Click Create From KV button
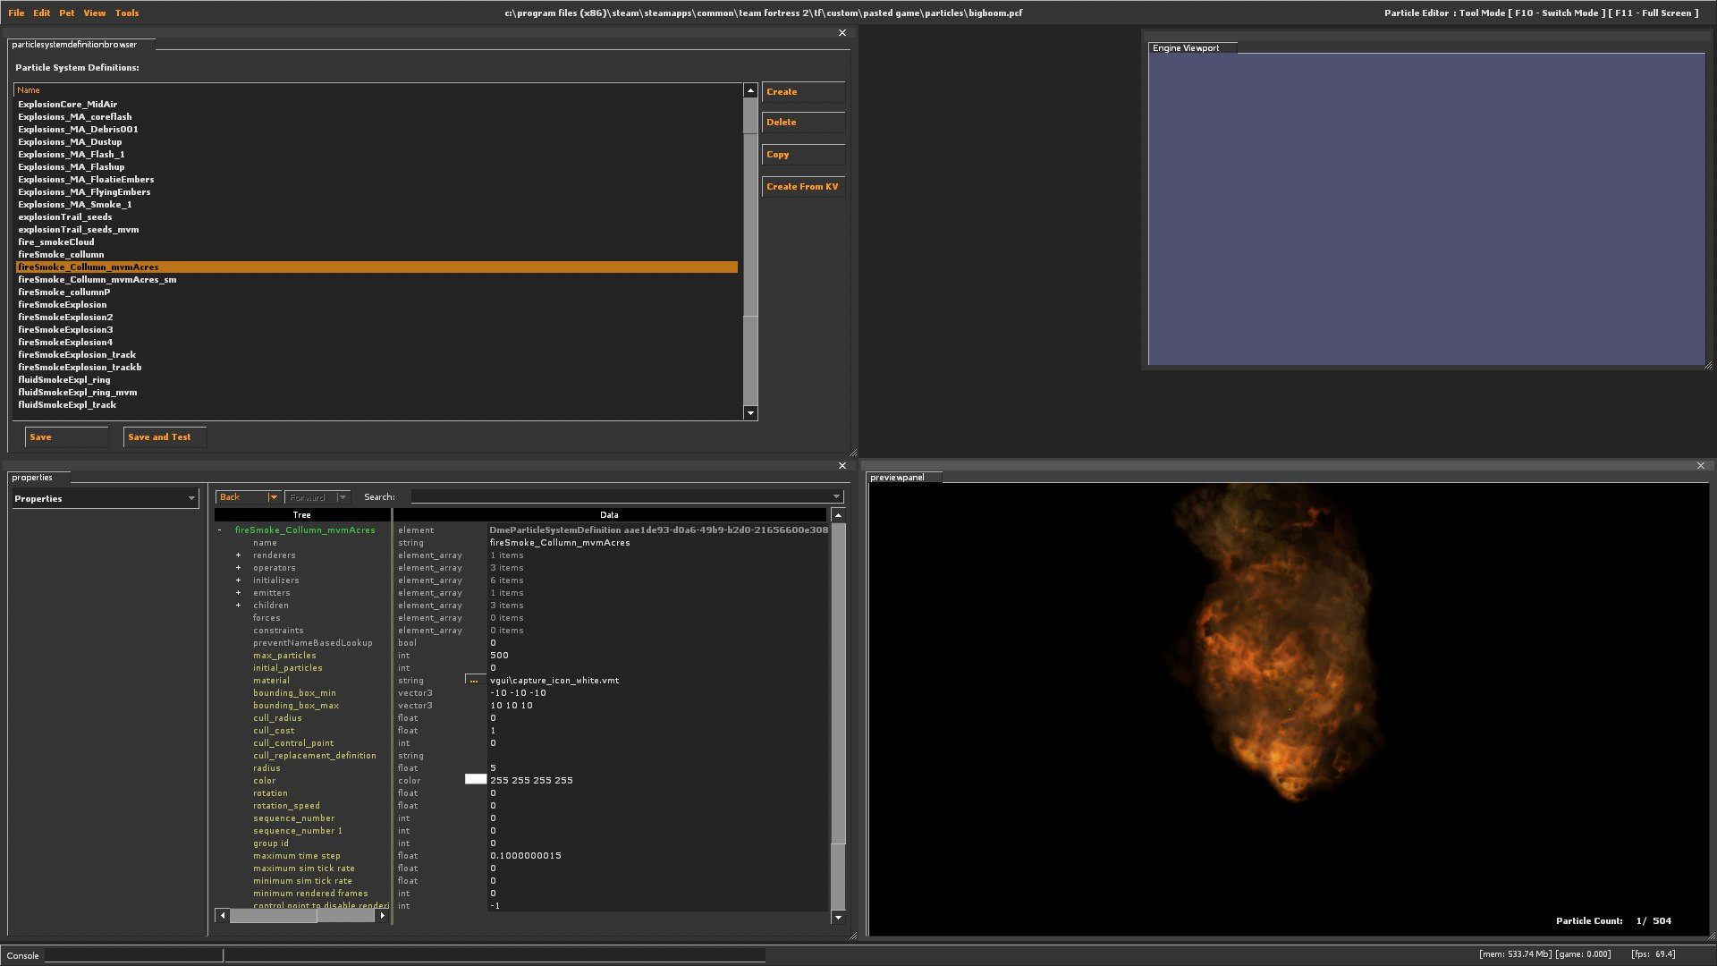Screen dimensions: 1717x966 pos(803,187)
